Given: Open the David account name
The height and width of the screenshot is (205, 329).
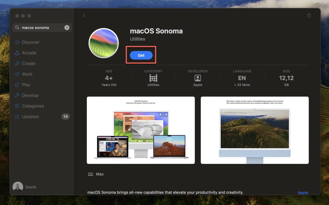Looking at the screenshot, I should click(31, 187).
